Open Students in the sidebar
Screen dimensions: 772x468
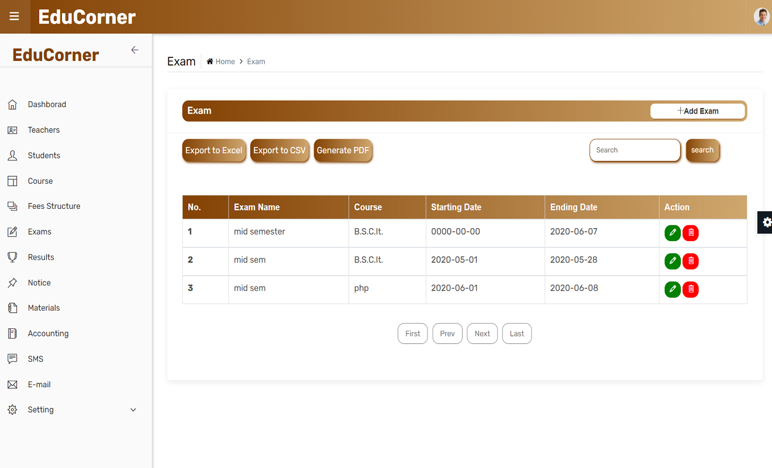(x=44, y=156)
